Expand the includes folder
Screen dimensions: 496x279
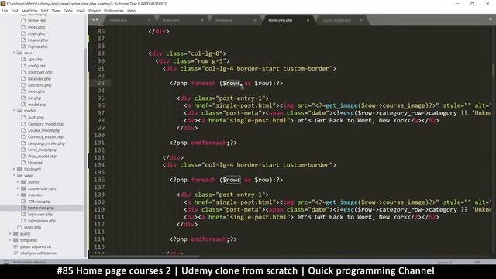18,195
